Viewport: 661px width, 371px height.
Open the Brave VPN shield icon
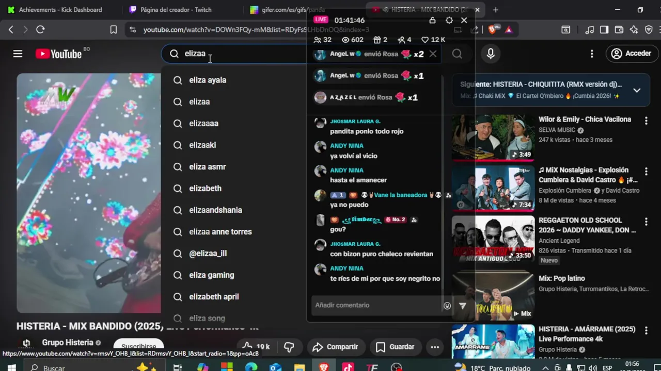pos(649,30)
